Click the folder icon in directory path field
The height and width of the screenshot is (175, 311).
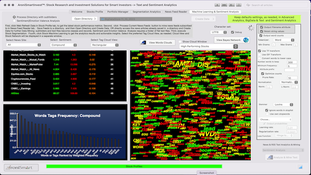click(x=103, y=19)
